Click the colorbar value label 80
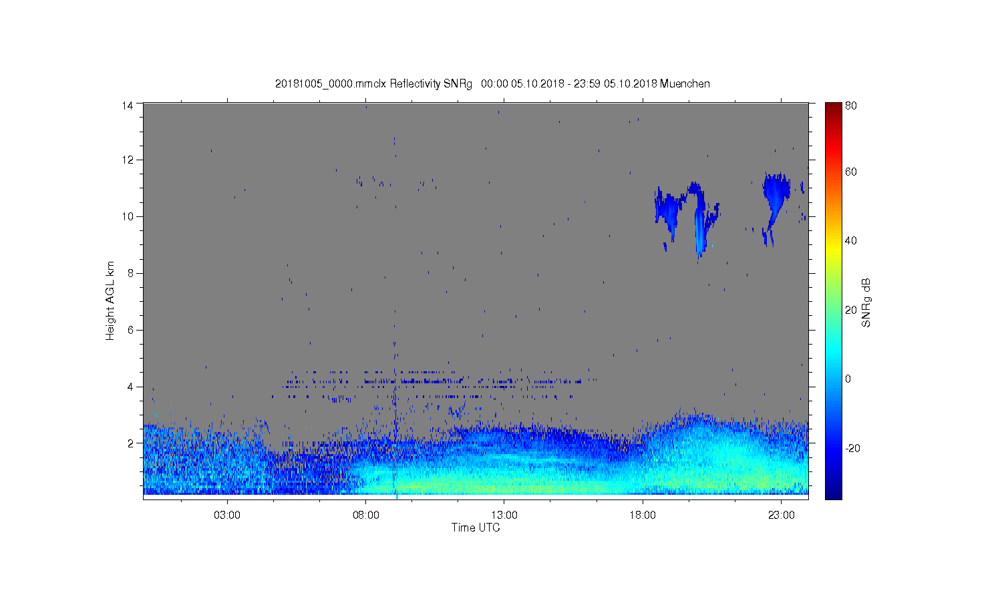 851,106
